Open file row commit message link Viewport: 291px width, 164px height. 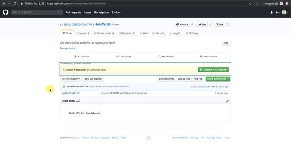pyautogui.click(x=124, y=93)
